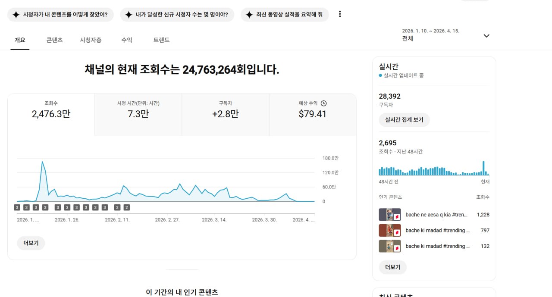Open the date range dropdown arrow
Screen dimensions: 552x297
486,36
